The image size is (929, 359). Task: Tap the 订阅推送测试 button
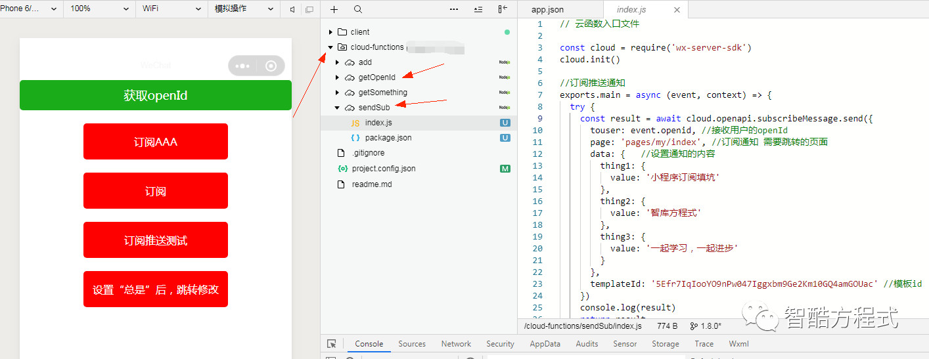click(x=156, y=240)
